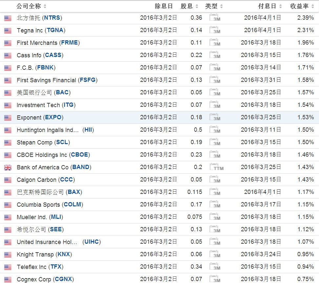Click the US flag next to Cognex Corp

pyautogui.click(x=8, y=280)
